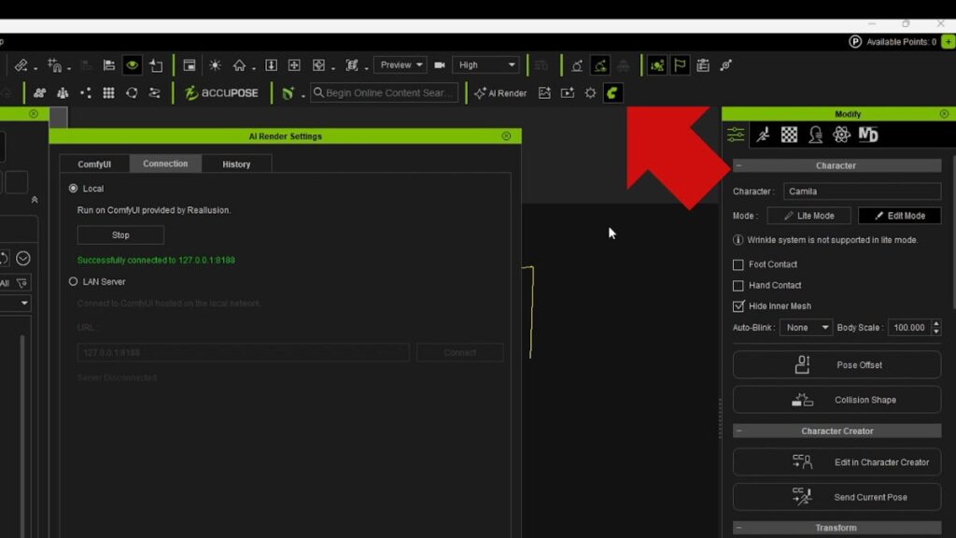Open the sliders tab in Modify panel

tap(736, 134)
